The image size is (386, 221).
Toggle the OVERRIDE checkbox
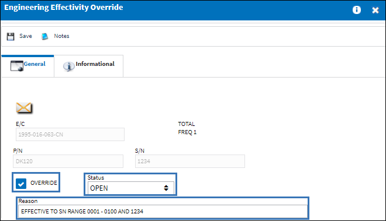(x=21, y=184)
